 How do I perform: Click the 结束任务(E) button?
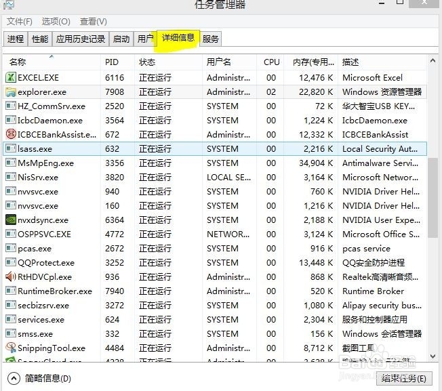403,378
